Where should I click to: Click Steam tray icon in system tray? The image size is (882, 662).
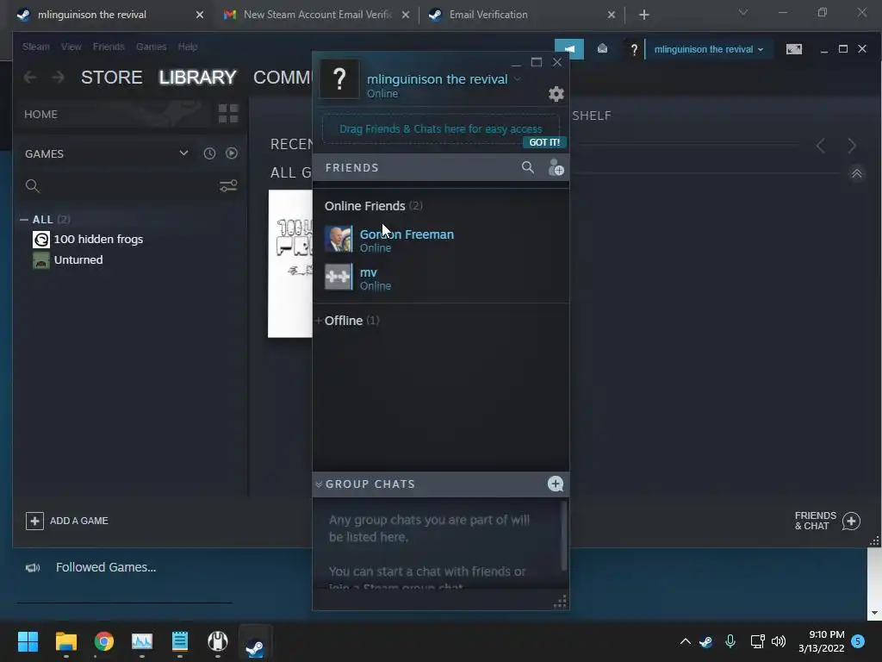click(706, 641)
